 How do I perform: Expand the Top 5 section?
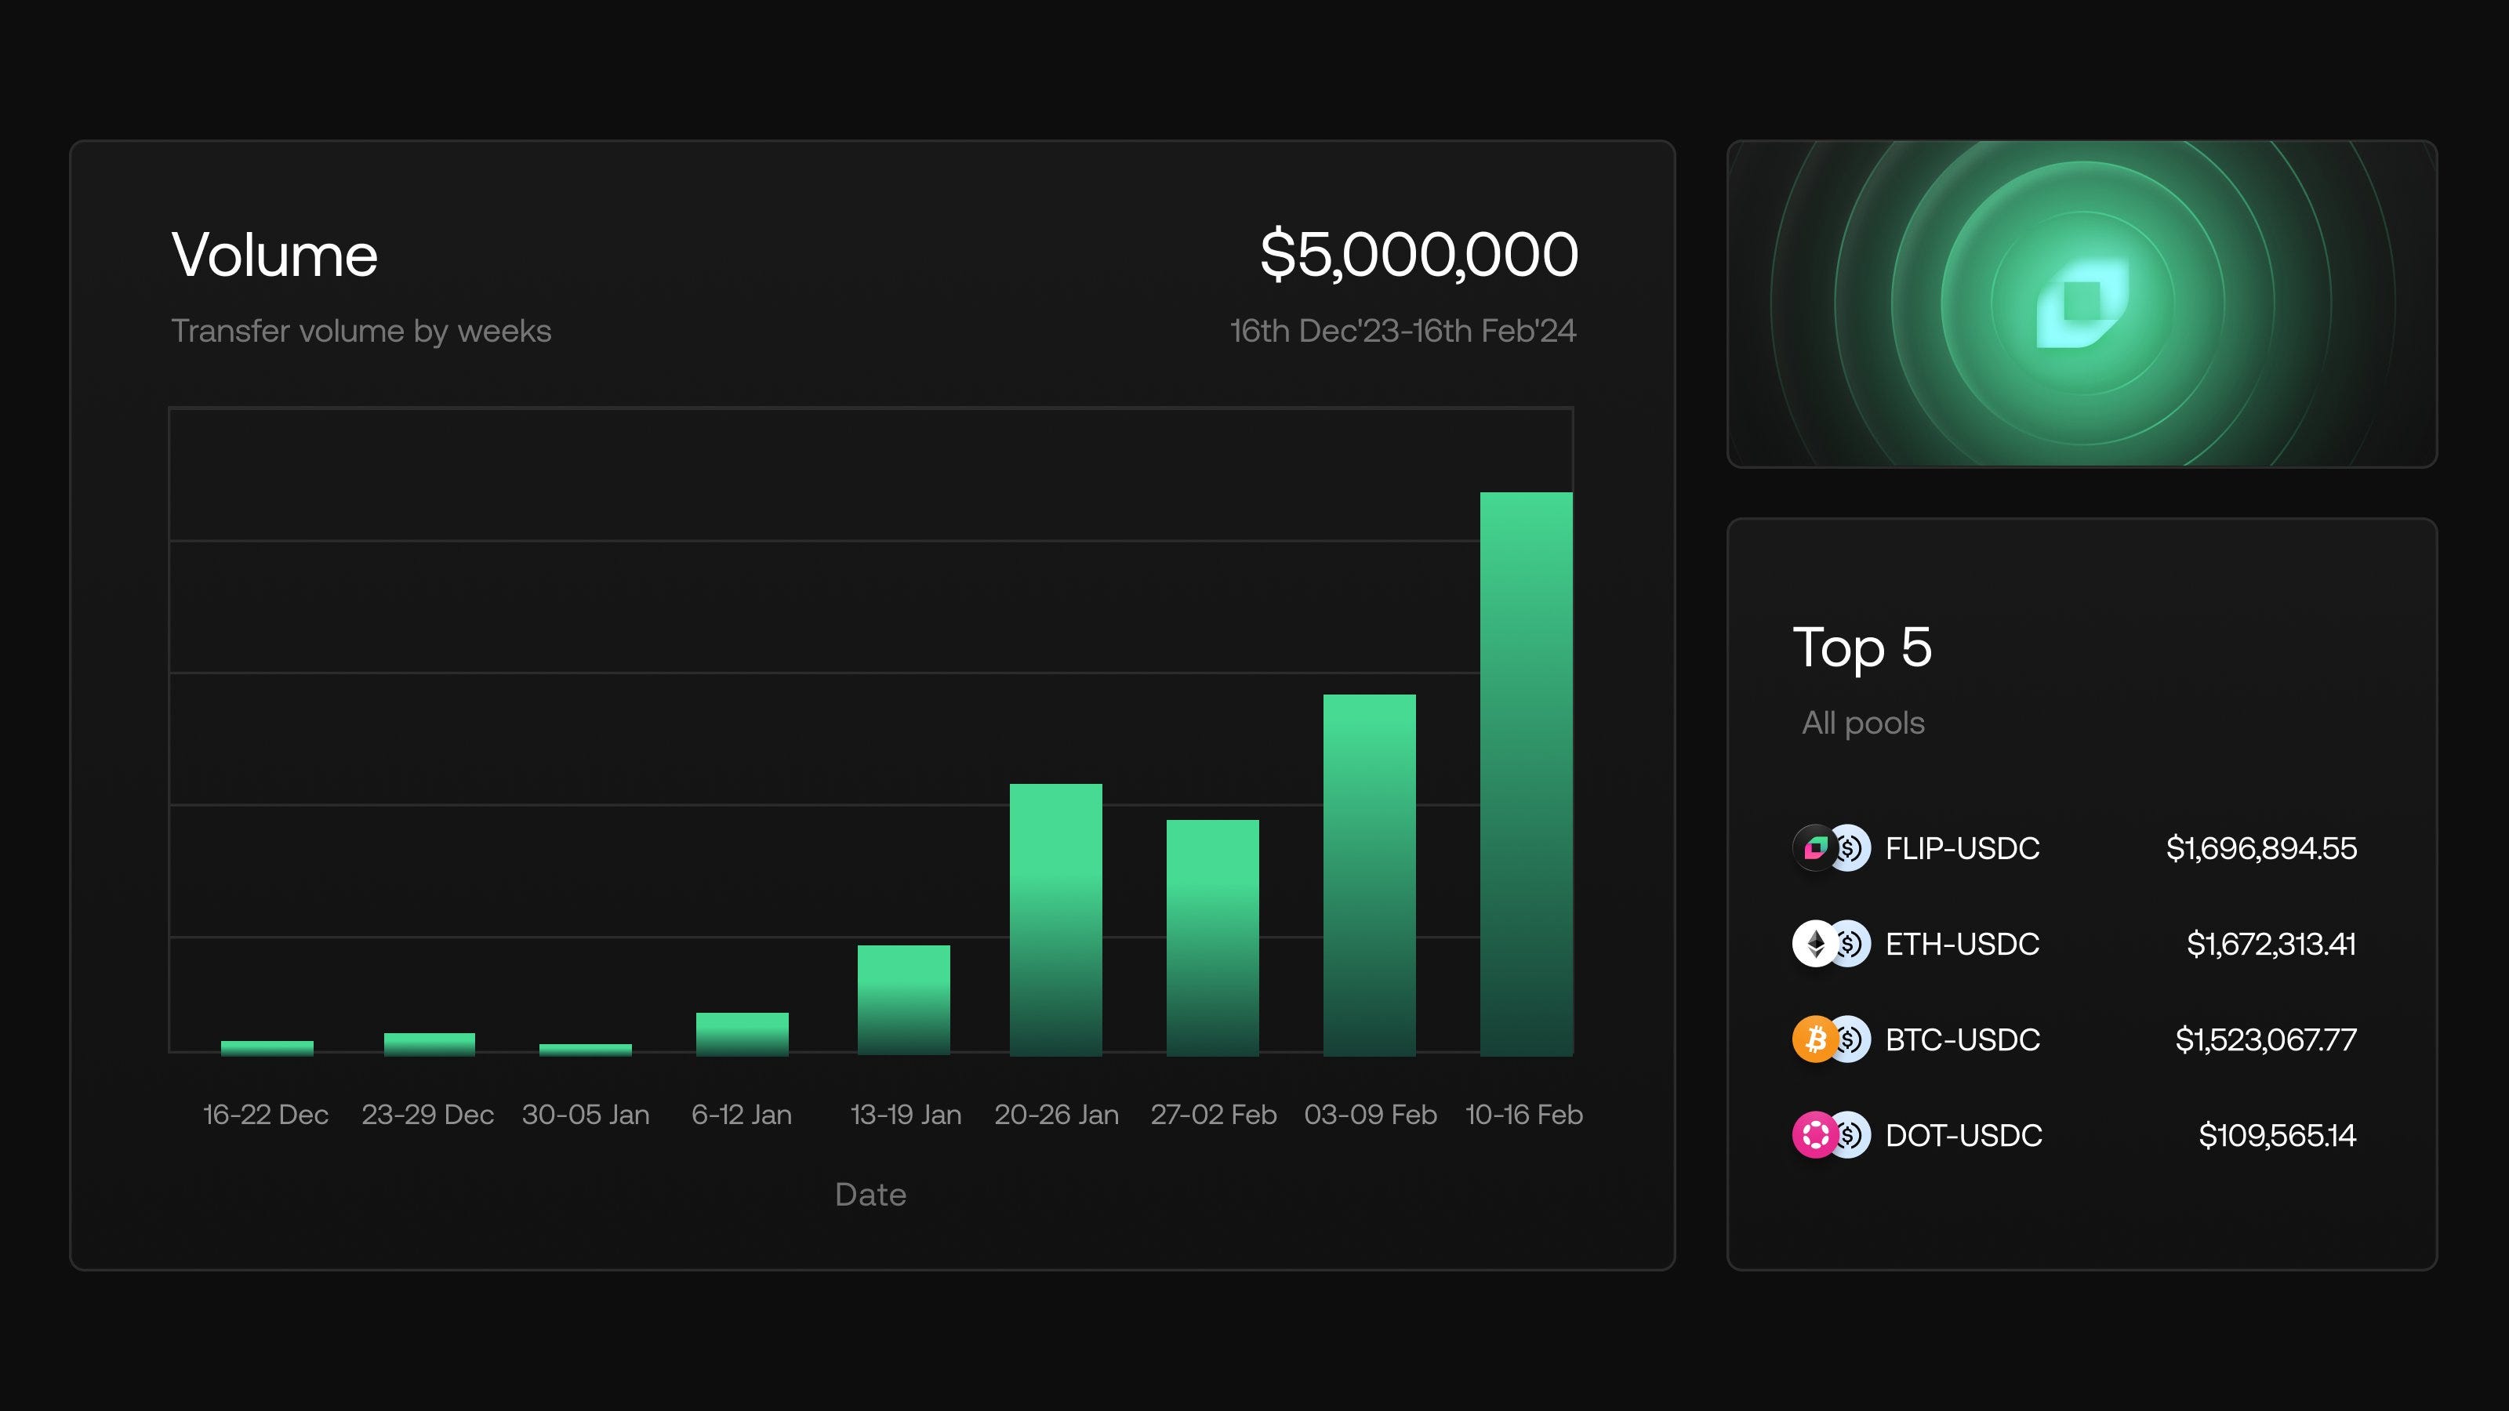(x=1865, y=647)
